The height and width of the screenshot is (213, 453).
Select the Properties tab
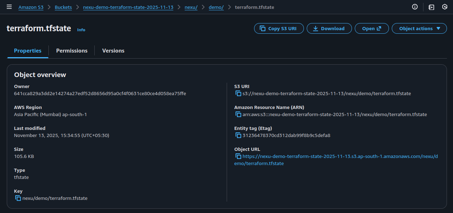pos(27,50)
